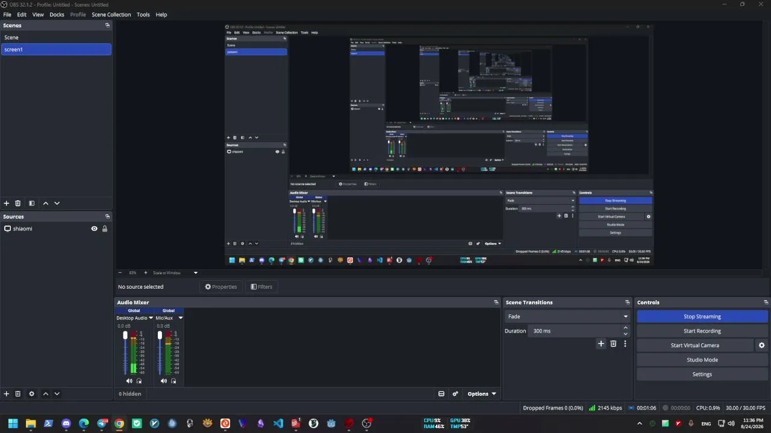Enable Studio Mode
The width and height of the screenshot is (771, 433).
702,360
